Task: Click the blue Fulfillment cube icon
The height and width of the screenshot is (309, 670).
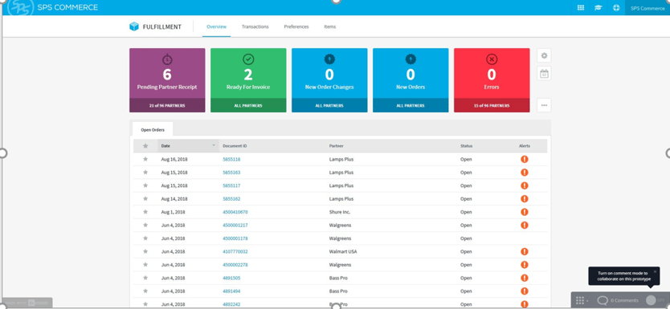Action: [x=134, y=26]
